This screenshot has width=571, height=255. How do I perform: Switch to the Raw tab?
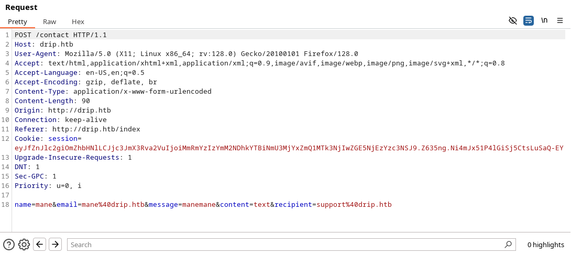(x=50, y=21)
